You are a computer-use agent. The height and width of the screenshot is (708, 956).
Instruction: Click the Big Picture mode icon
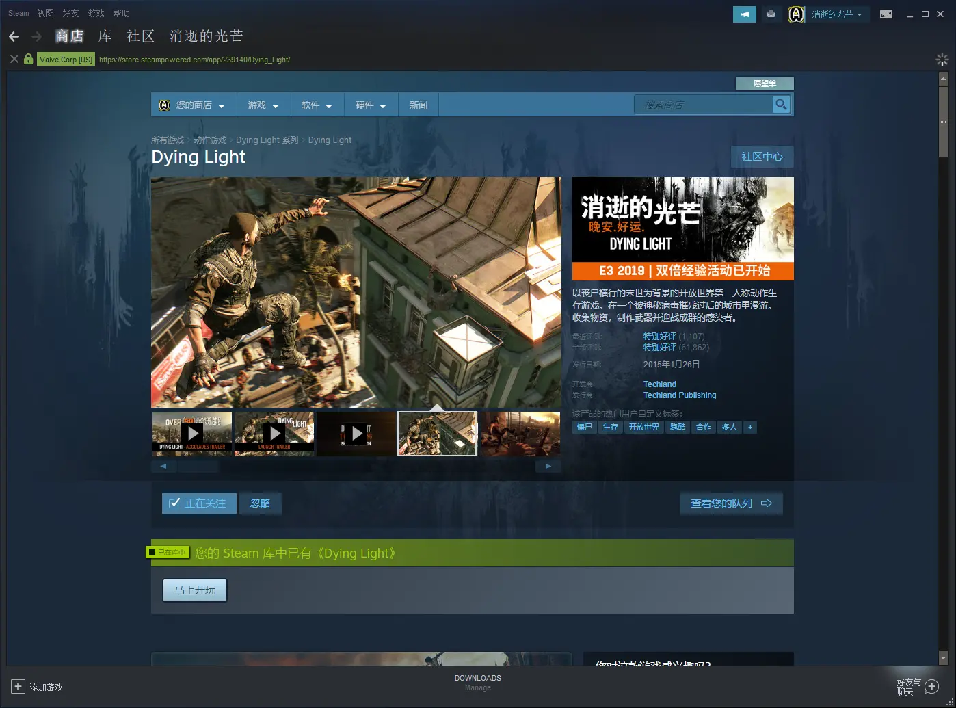[x=886, y=14]
